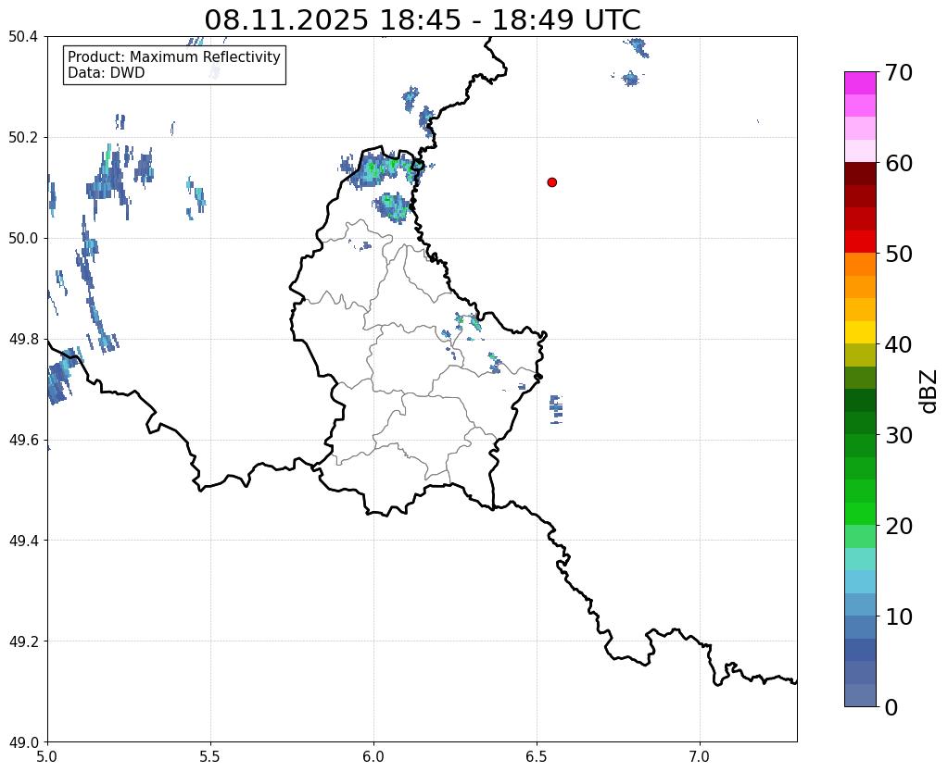Click latitude axis label 49.0
The width and height of the screenshot is (948, 772).
coord(23,742)
